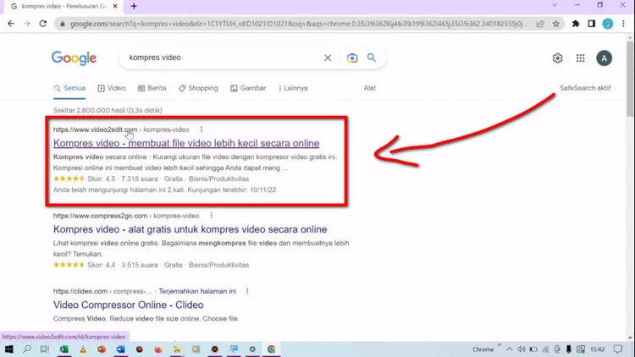
Task: Expand the Lainnya more menu
Action: (x=293, y=88)
